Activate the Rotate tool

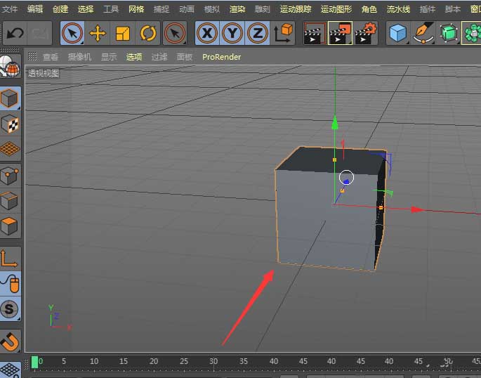(148, 33)
